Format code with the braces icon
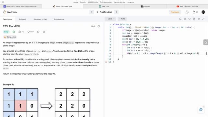208x117 pixels. tap(185, 19)
